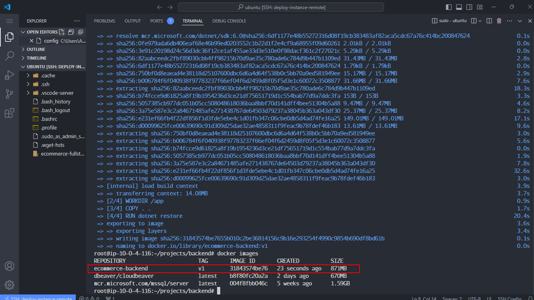Go back with the left arrow
The width and height of the screenshot is (534, 300).
(x=159, y=7)
